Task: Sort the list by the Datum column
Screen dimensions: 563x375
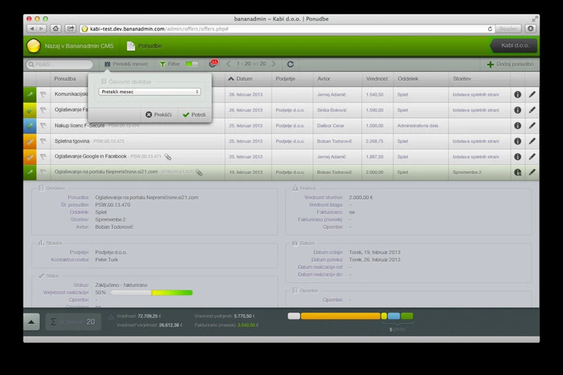Action: coord(244,79)
